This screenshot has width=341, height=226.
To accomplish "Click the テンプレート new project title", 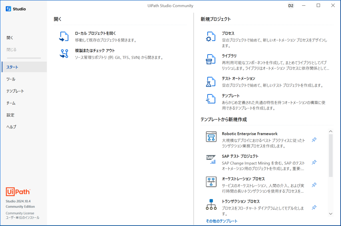I will pos(231,96).
